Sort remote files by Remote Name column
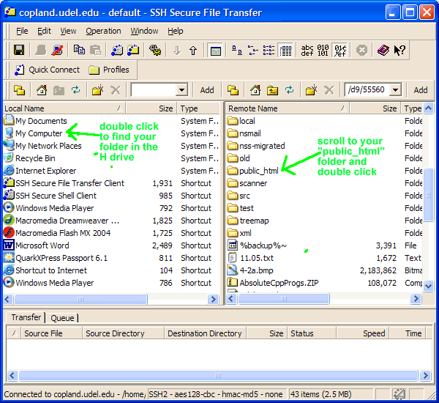Screen dimensions: 439x403 click(288, 108)
